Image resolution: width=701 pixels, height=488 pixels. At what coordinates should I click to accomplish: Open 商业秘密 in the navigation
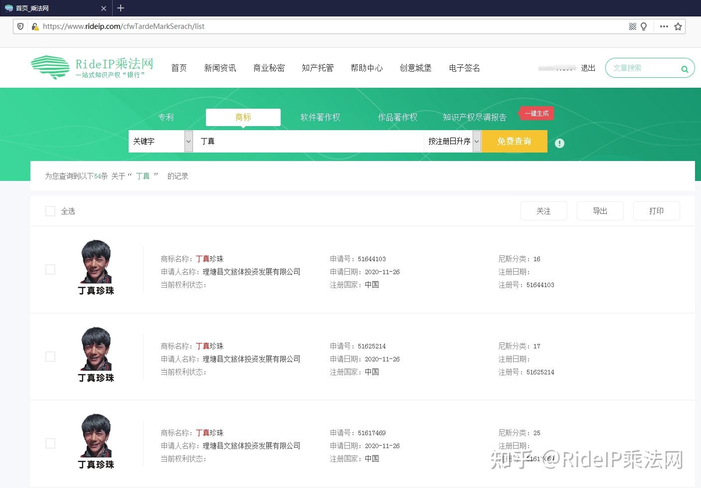[x=269, y=68]
